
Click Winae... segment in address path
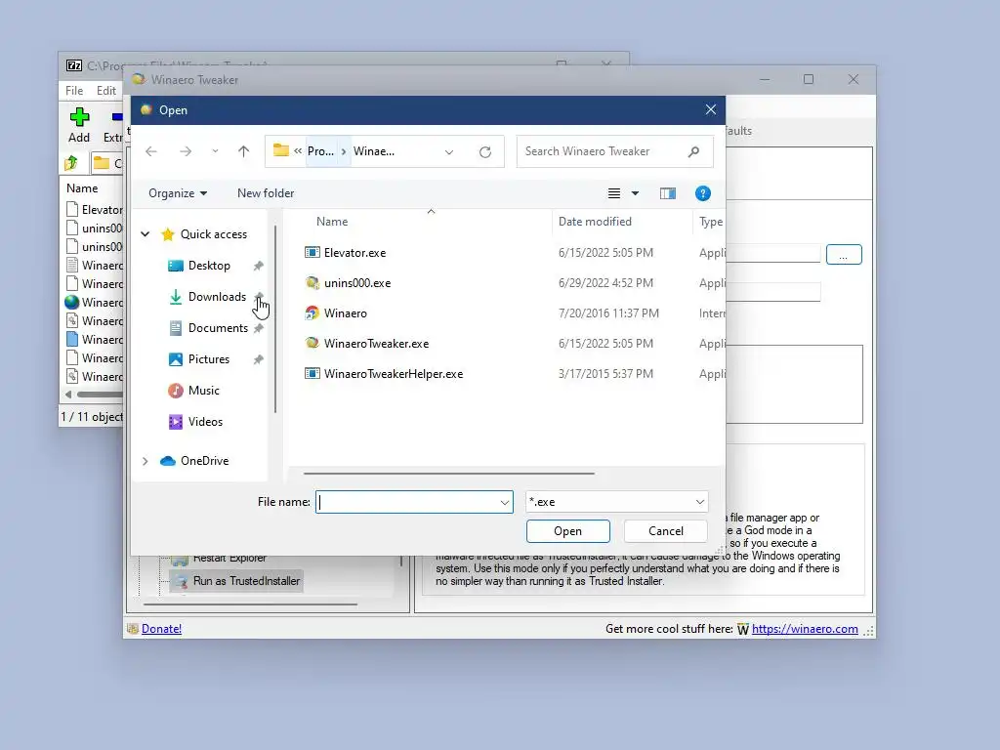(x=374, y=151)
